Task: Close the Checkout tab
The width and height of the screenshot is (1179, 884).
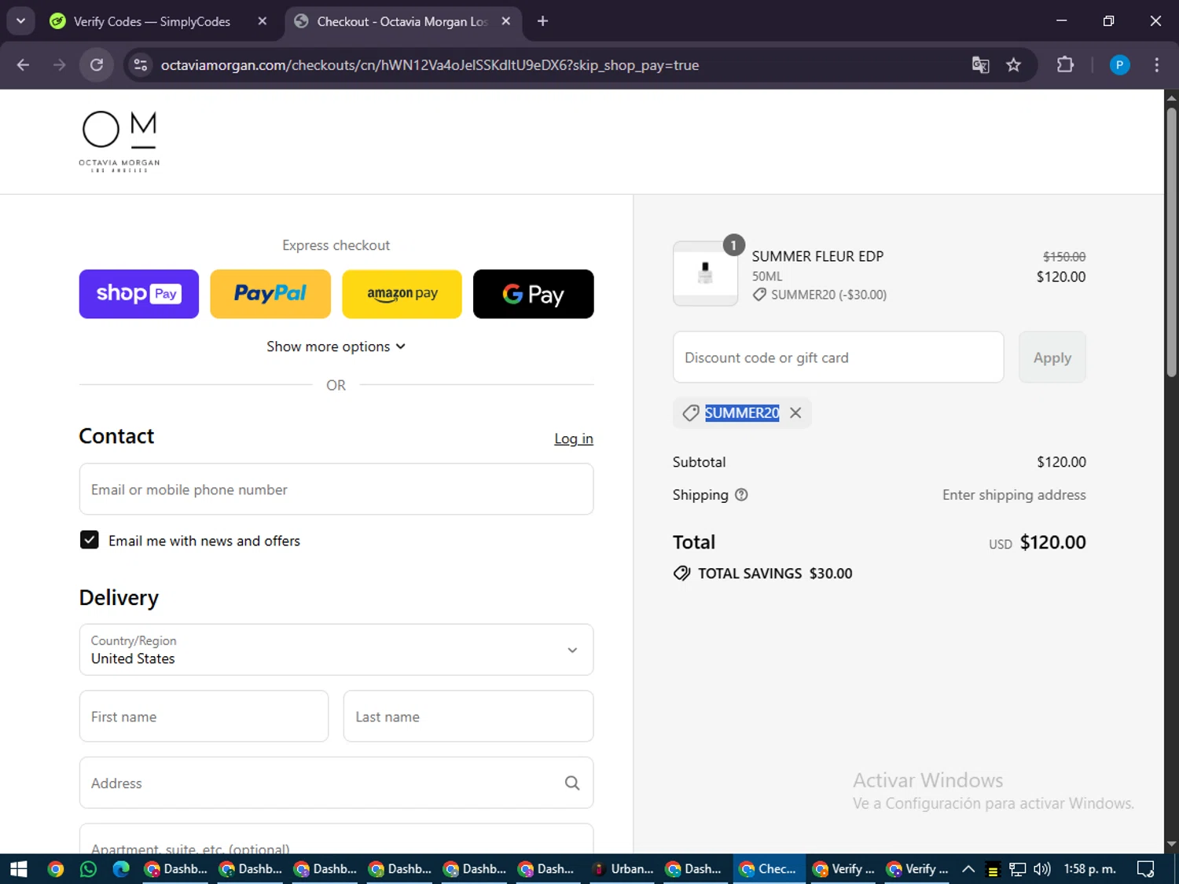Action: coord(506,21)
